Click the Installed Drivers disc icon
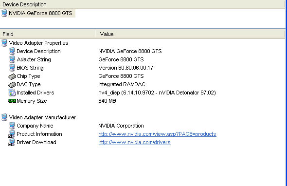 [12, 93]
